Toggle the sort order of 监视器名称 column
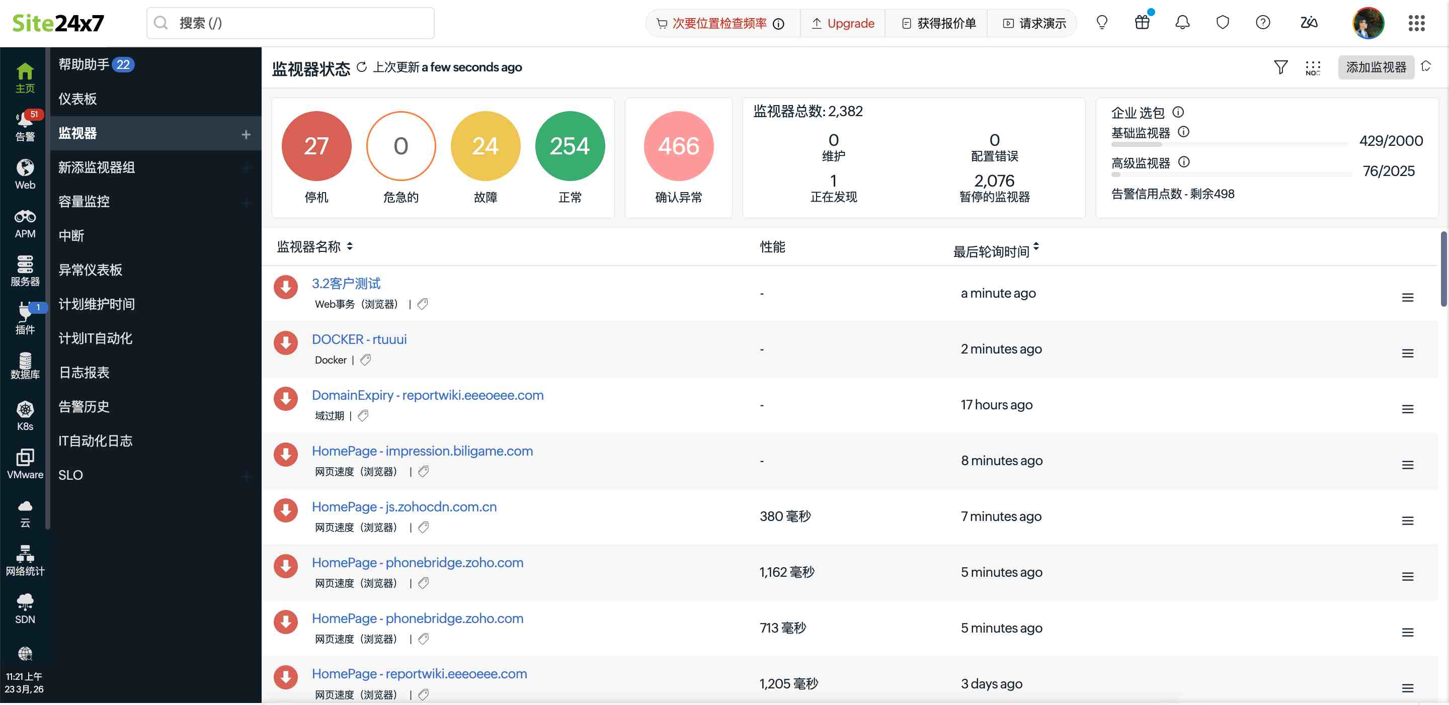1449x705 pixels. 349,246
